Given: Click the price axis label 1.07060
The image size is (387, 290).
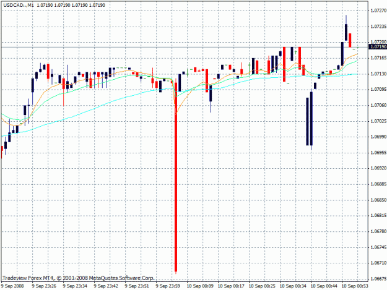Looking at the screenshot, I should click(x=378, y=105).
